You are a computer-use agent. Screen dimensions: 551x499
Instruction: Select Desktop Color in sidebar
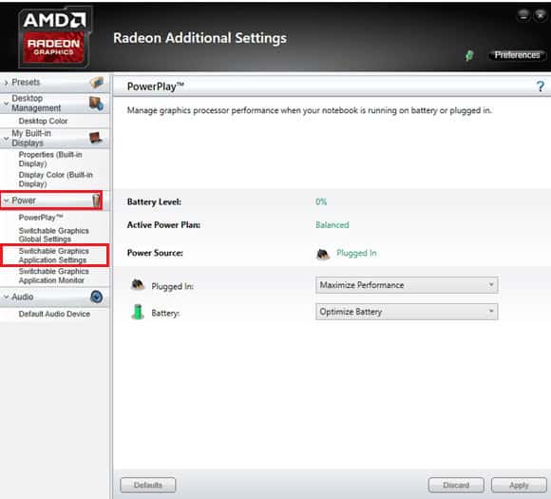[43, 121]
